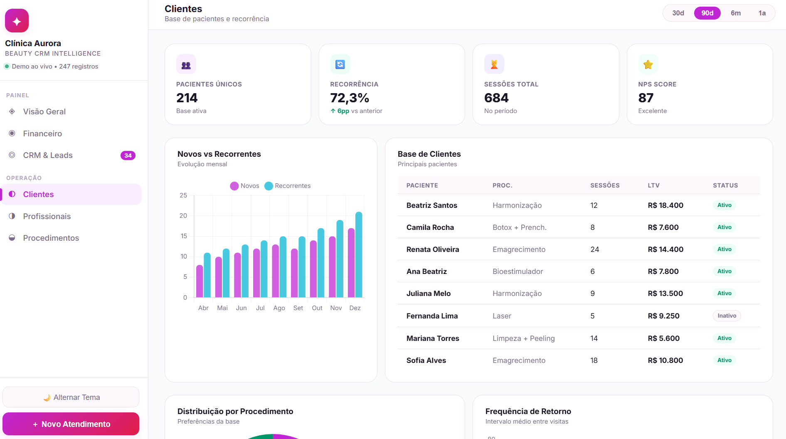Click the Dez Recorrentes cyan bar

coord(359,254)
